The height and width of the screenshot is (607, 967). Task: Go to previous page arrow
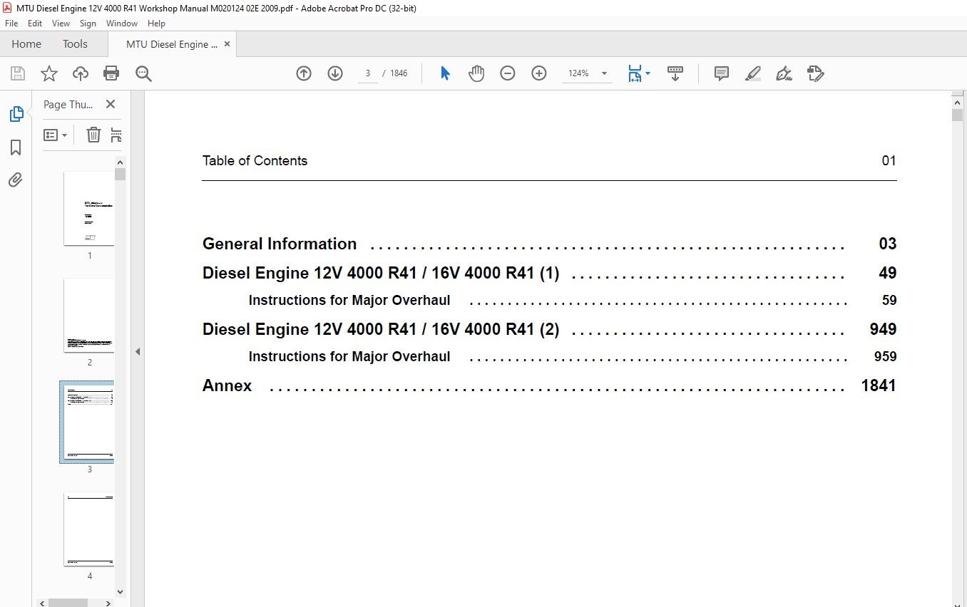tap(304, 73)
